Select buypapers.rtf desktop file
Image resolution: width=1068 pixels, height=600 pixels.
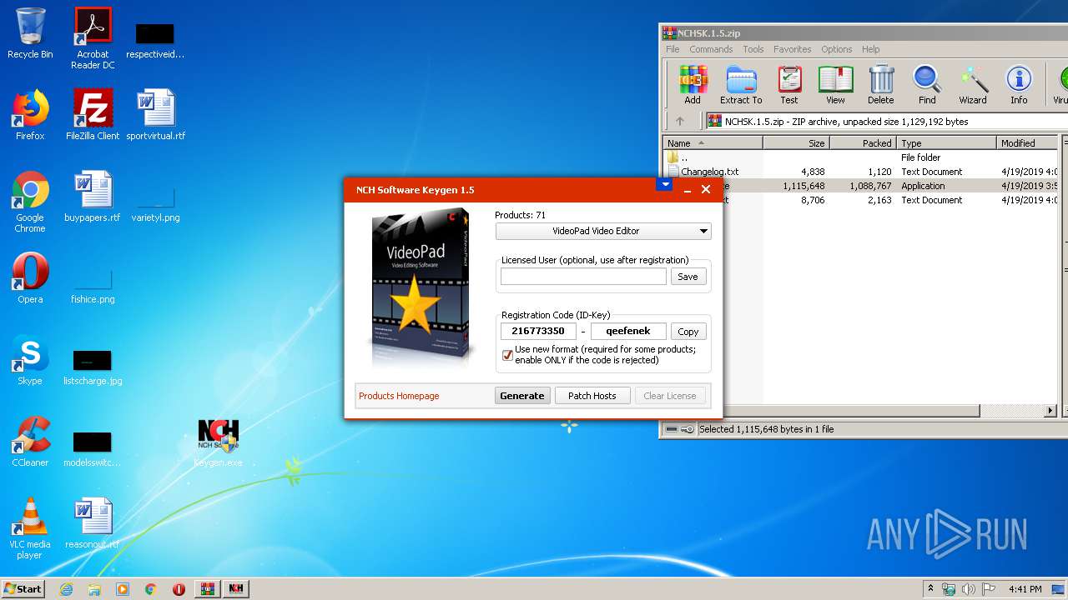93,196
